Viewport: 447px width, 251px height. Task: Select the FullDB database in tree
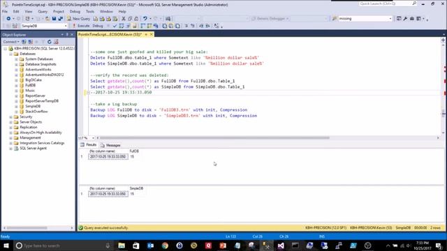point(30,85)
